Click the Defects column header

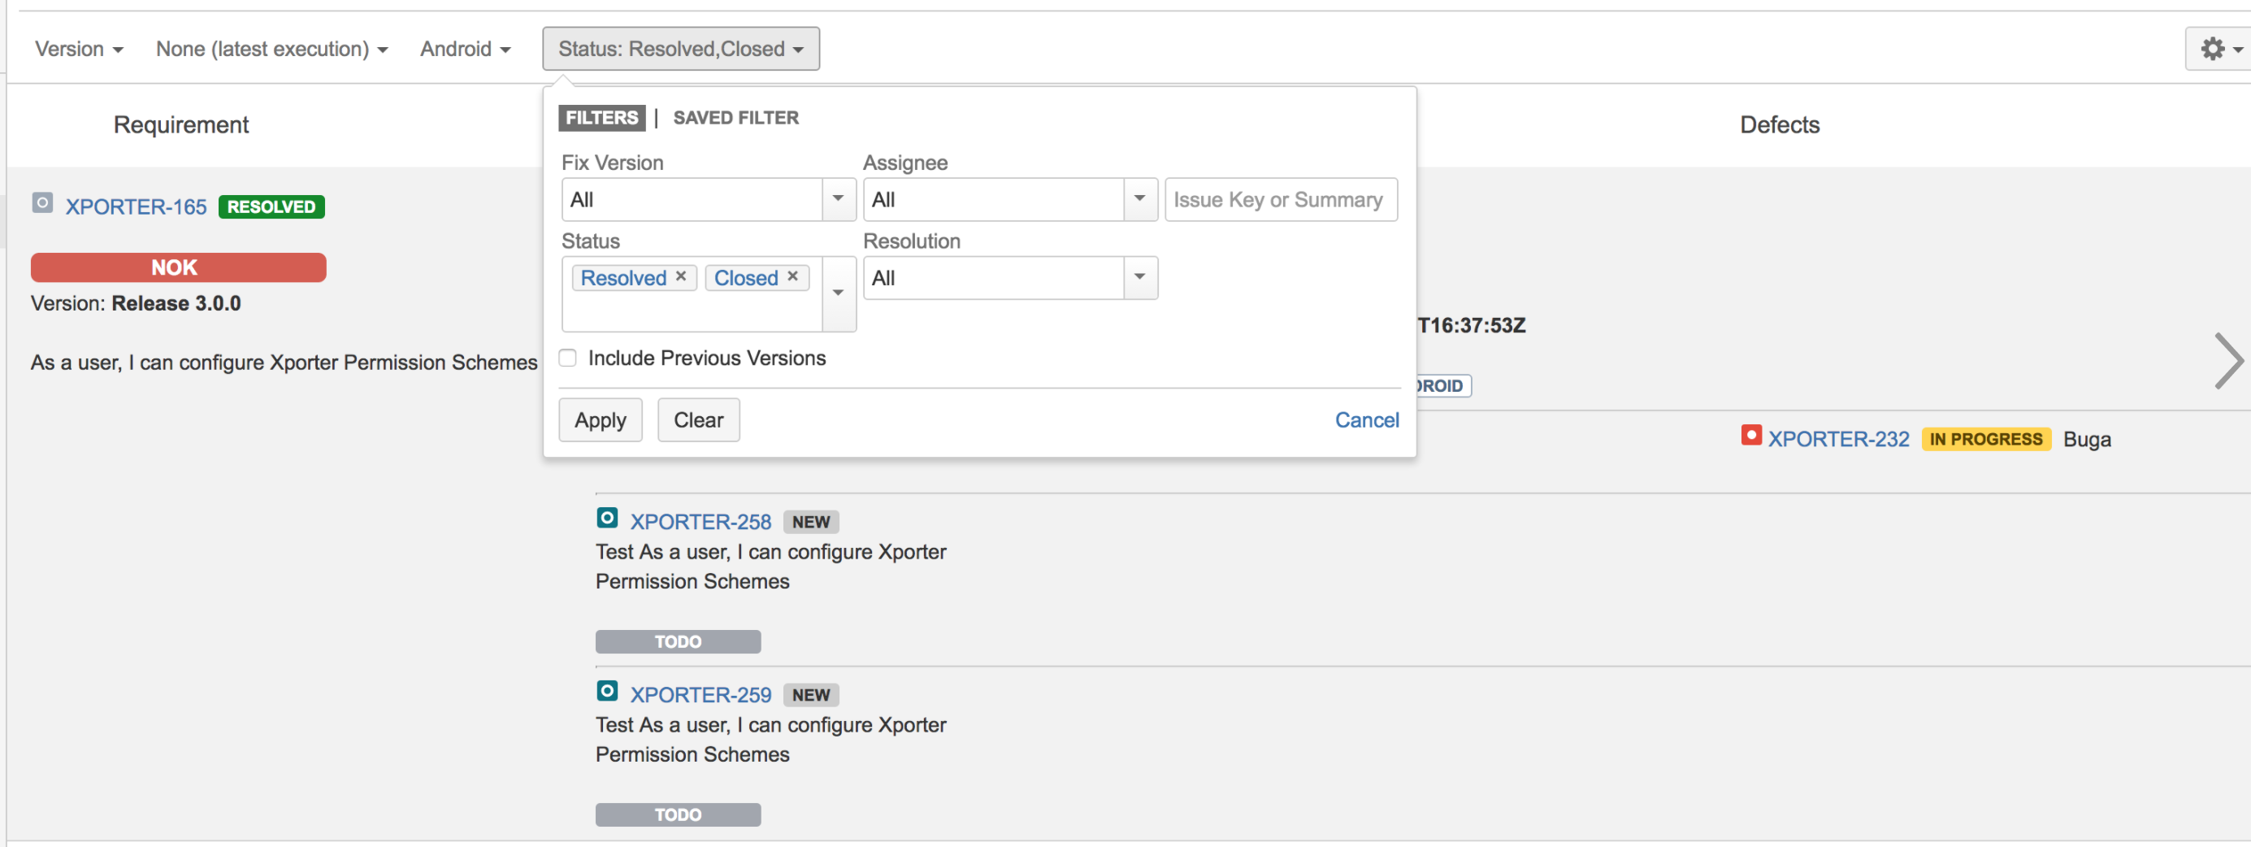[x=1780, y=125]
